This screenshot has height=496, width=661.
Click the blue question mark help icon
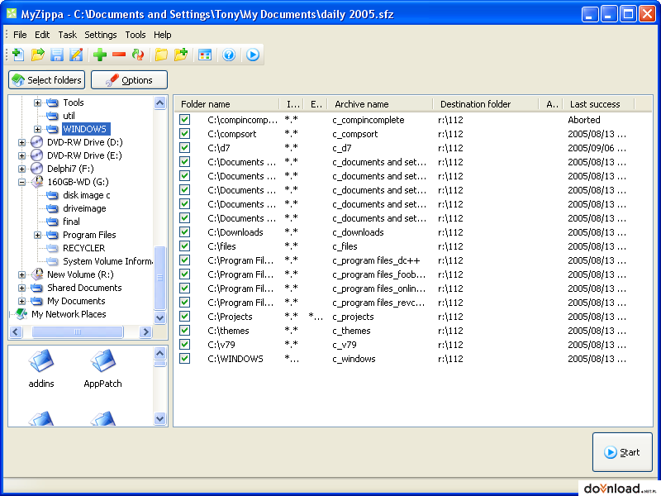click(229, 55)
